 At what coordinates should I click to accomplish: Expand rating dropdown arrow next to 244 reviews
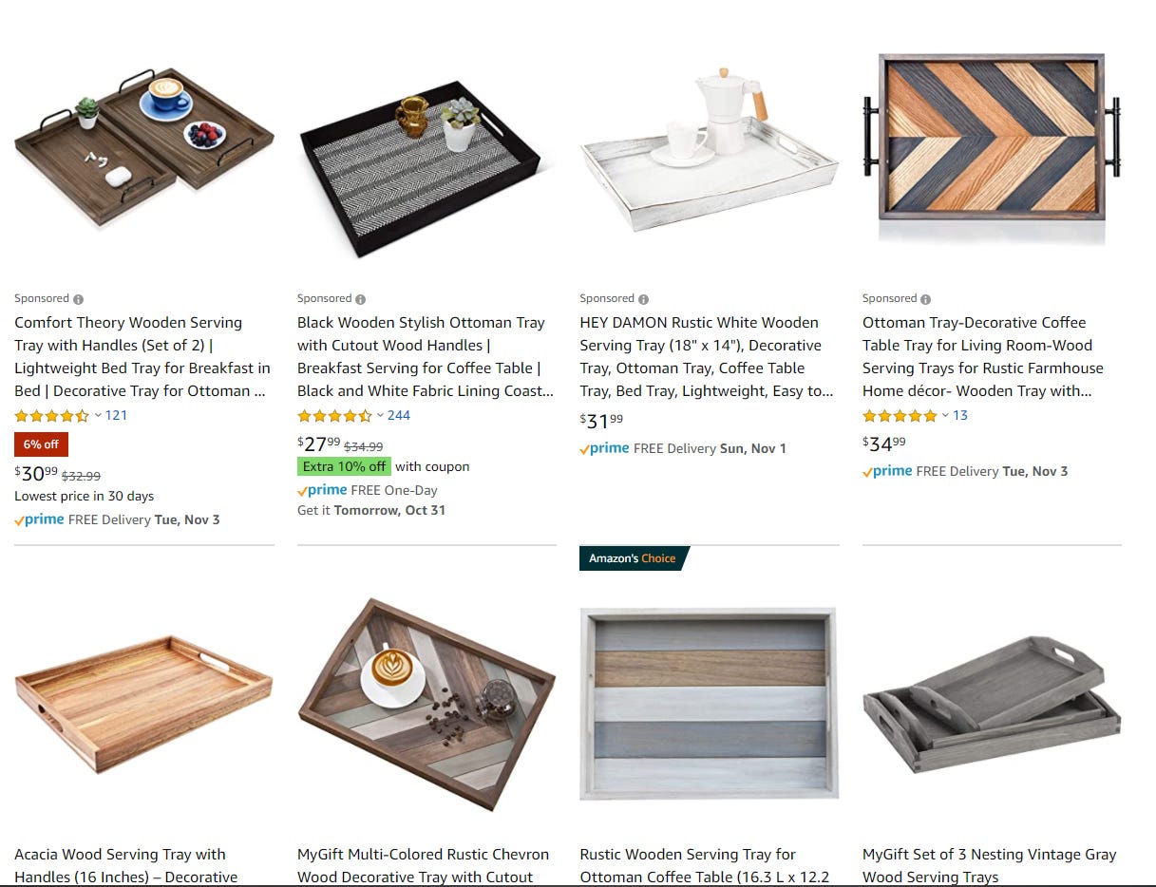380,415
